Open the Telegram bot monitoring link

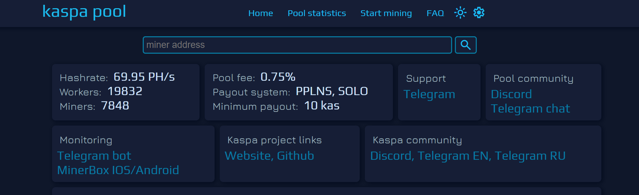(x=94, y=156)
